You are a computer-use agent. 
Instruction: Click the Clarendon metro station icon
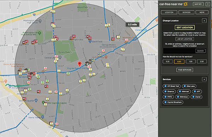[146, 30]
